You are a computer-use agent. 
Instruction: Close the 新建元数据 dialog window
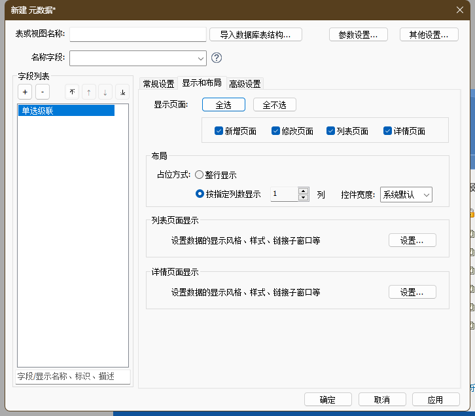pos(460,9)
